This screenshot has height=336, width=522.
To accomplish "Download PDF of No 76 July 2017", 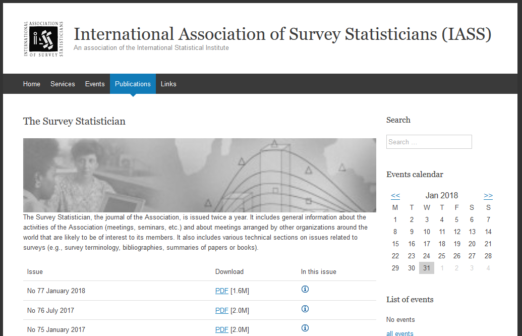I will click(x=222, y=310).
